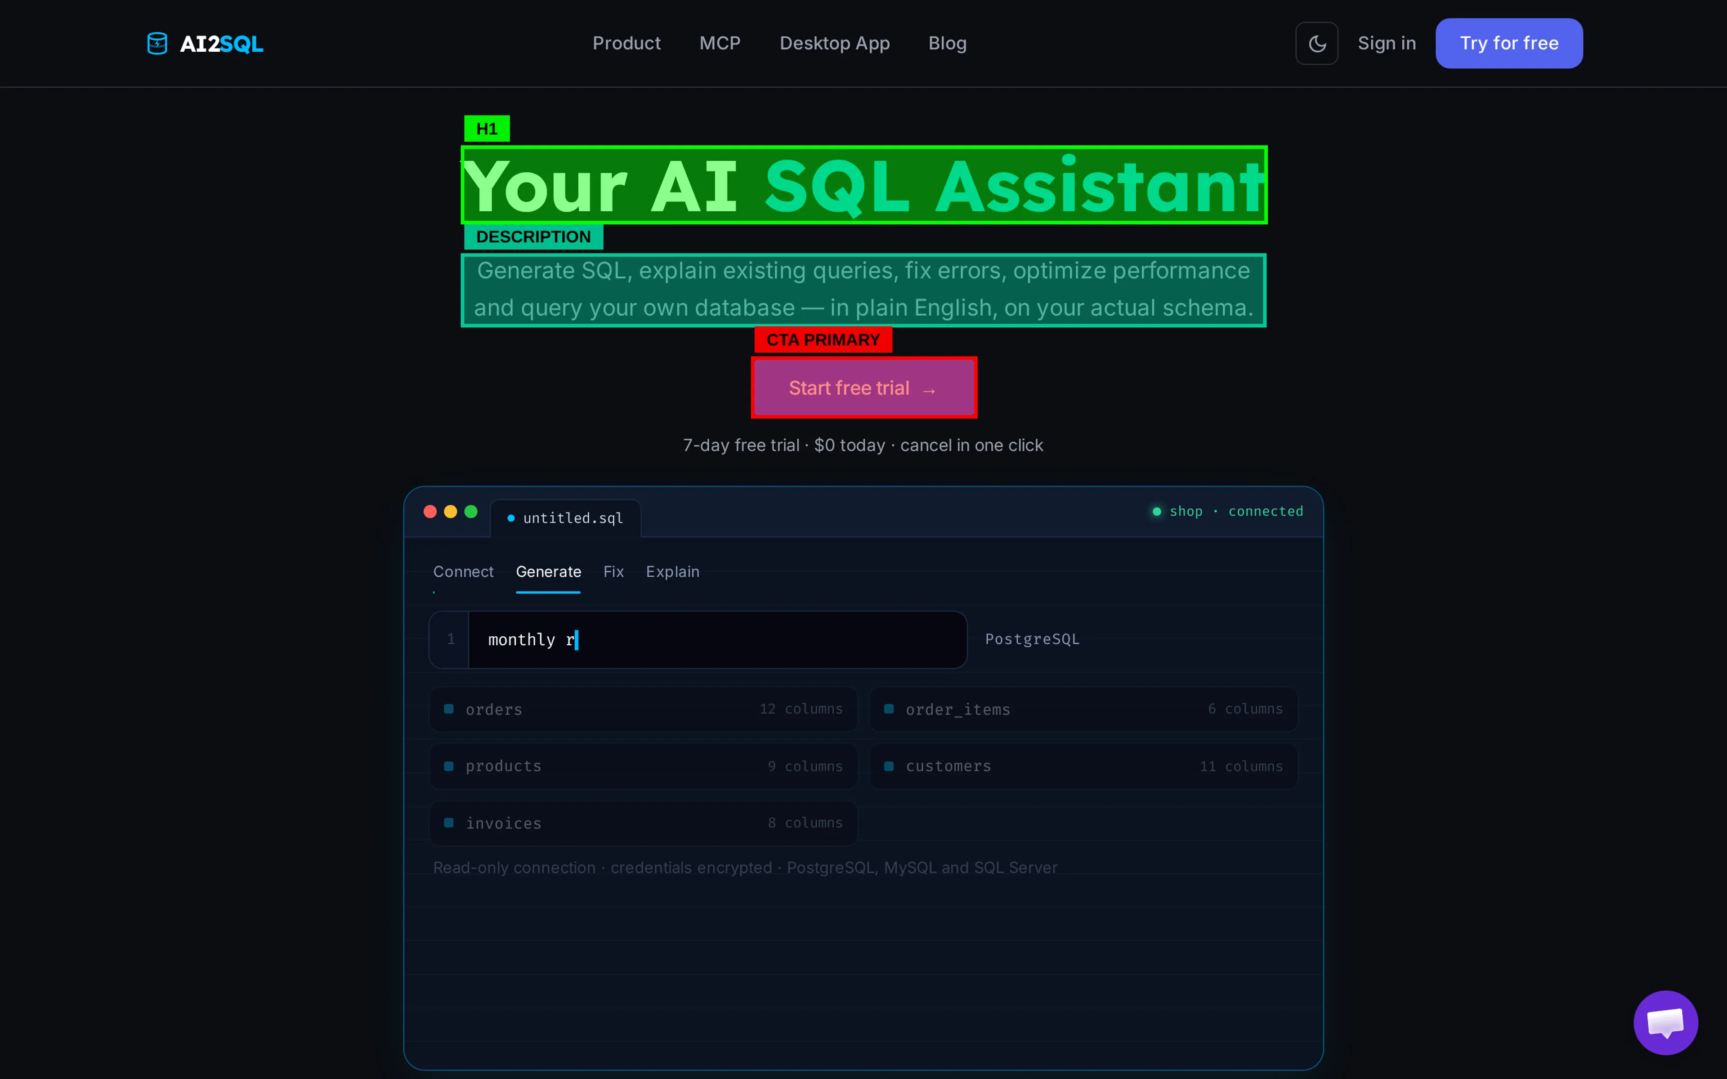
Task: Click the green window dot in the demo
Action: click(x=471, y=512)
